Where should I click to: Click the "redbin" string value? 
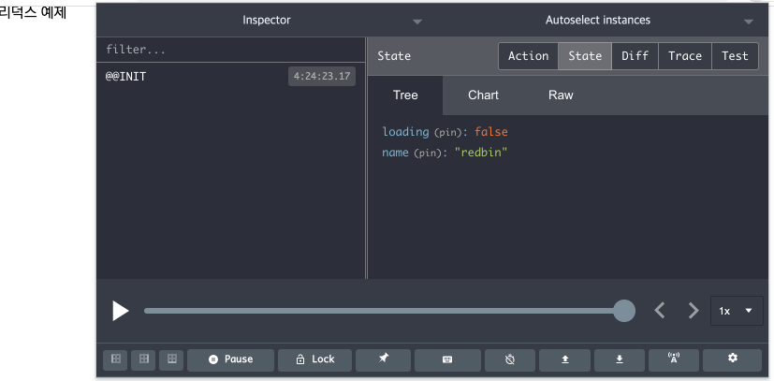coord(481,153)
